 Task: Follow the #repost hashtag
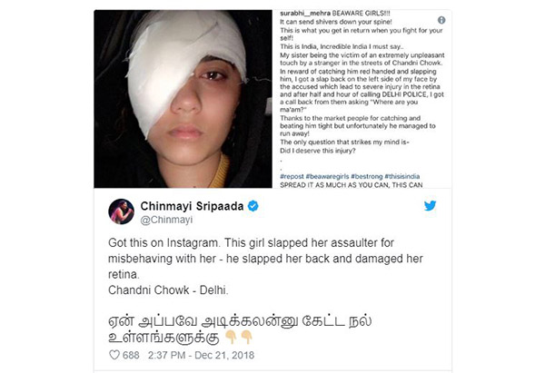292,176
